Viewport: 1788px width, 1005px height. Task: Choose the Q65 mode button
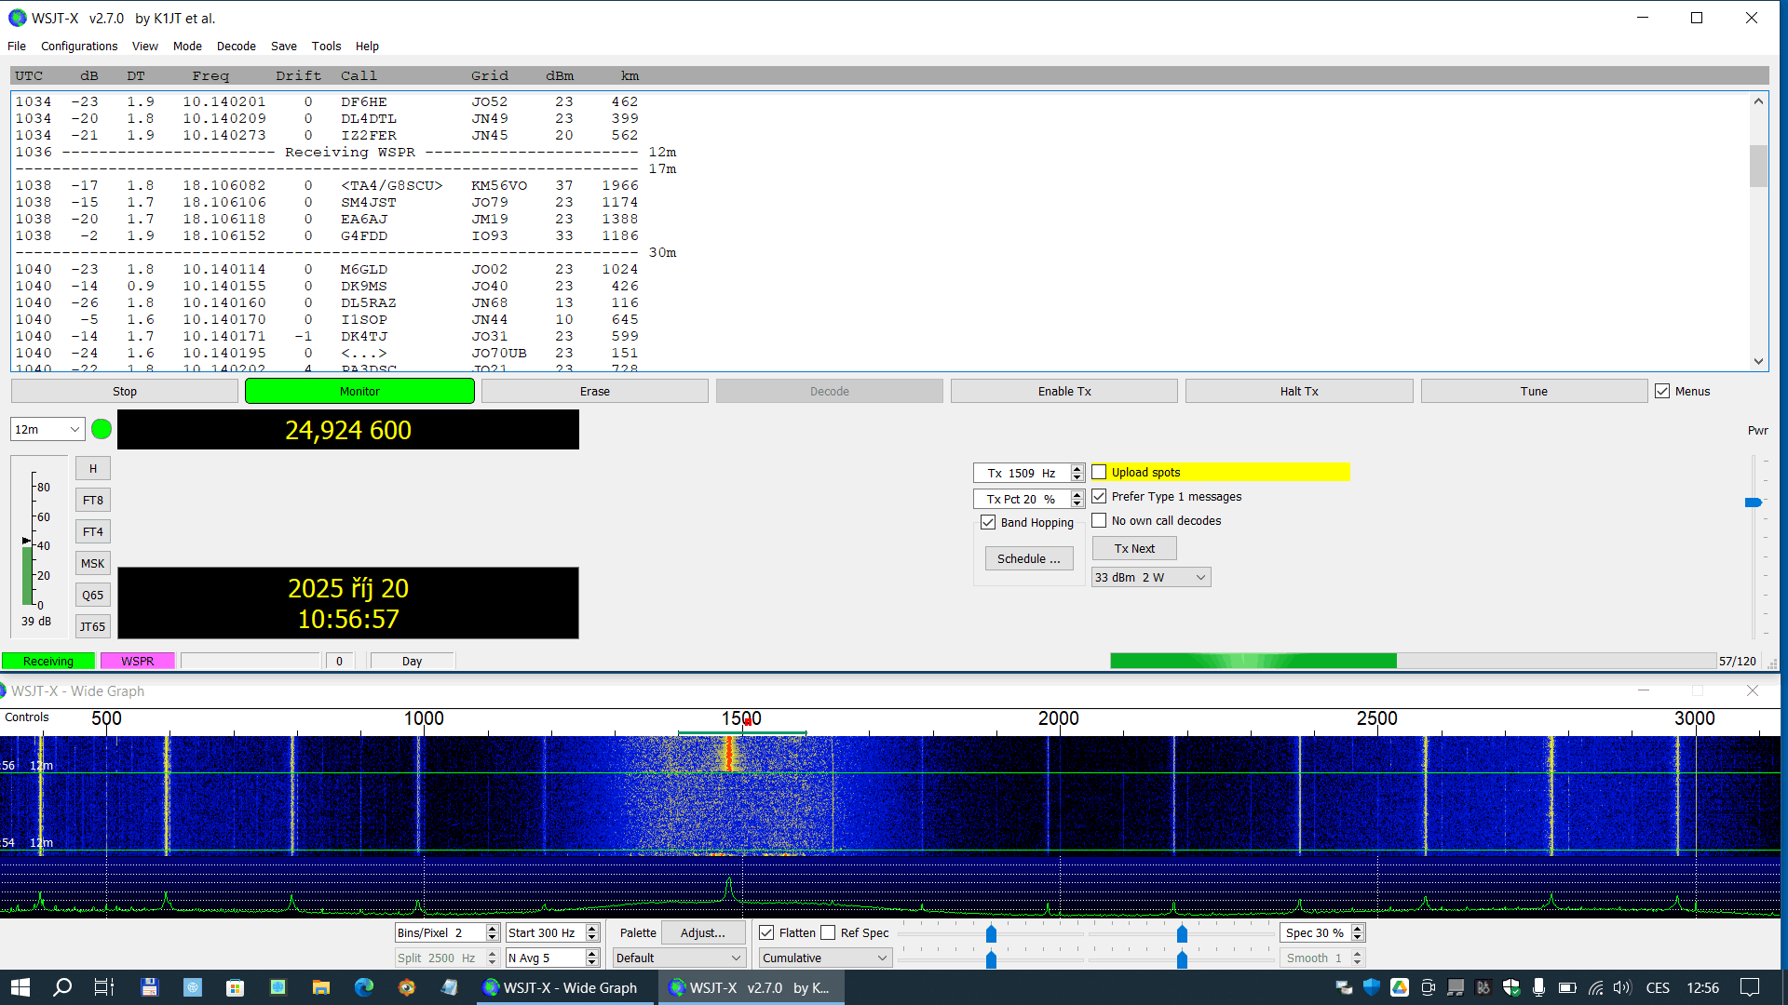(93, 595)
